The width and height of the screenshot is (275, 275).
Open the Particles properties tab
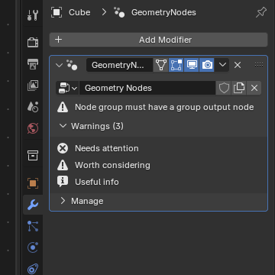pyautogui.click(x=33, y=226)
